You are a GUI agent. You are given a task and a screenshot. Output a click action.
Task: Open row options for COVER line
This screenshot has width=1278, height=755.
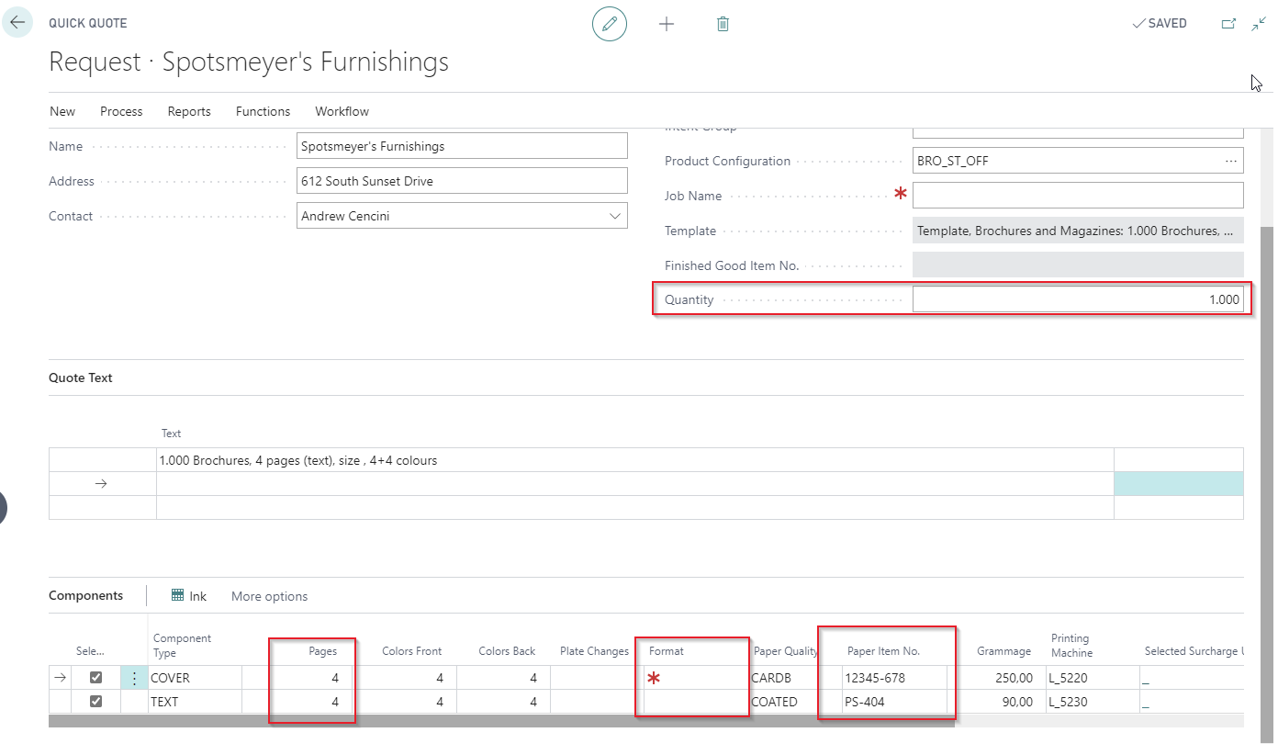pos(134,678)
